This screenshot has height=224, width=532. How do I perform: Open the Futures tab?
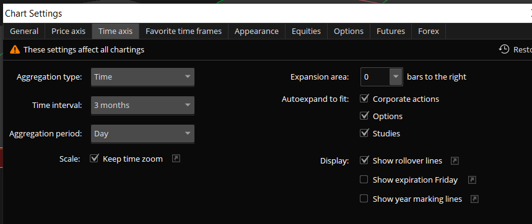(x=391, y=31)
